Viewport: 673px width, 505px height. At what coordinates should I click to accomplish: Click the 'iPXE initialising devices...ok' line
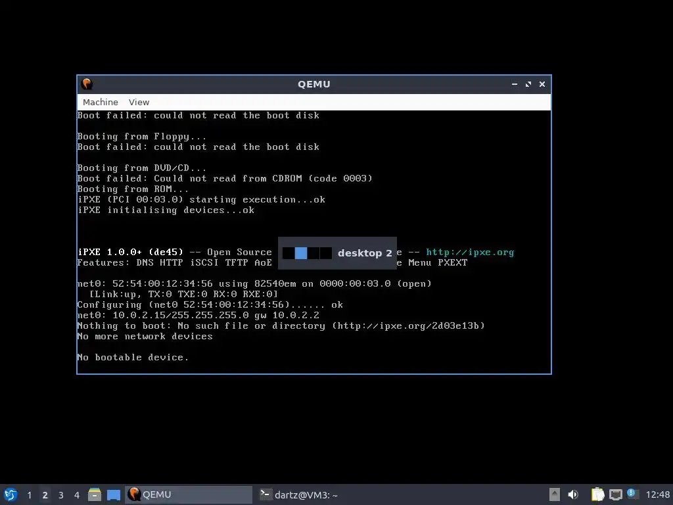[x=166, y=210]
